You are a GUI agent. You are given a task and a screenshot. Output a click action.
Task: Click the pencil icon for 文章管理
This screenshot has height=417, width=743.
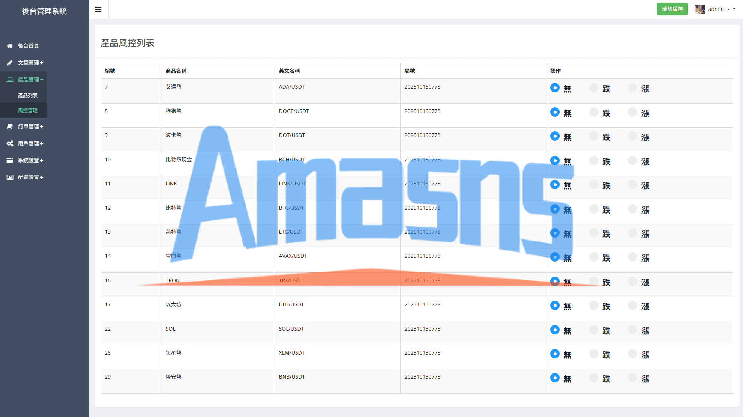point(10,63)
